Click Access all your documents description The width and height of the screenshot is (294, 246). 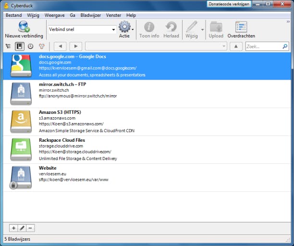(x=92, y=75)
